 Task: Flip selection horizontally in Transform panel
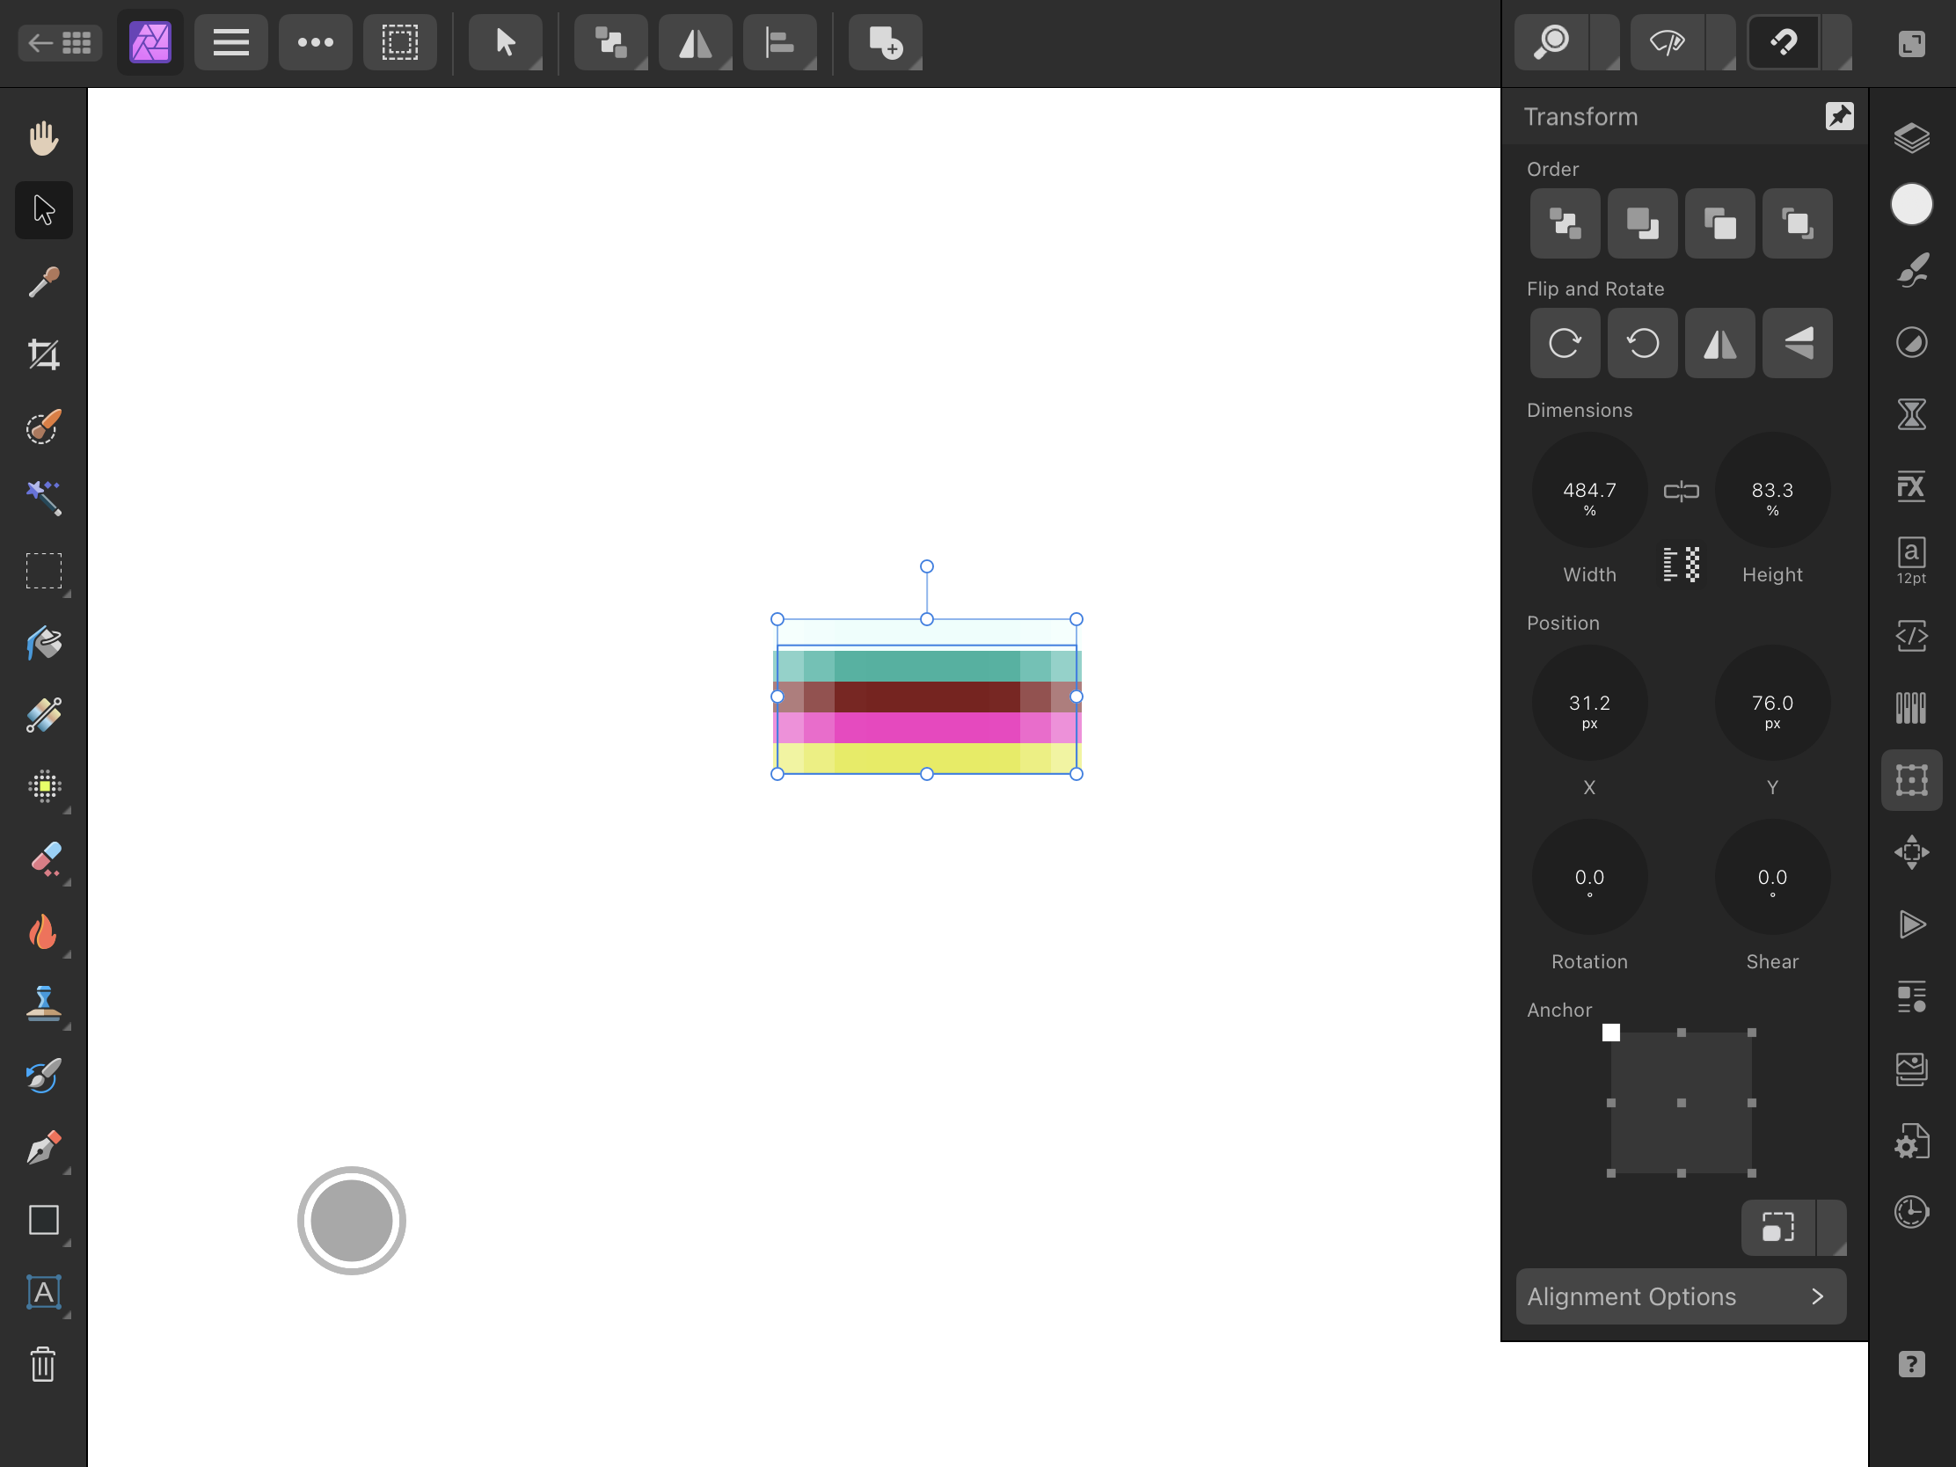(1719, 343)
